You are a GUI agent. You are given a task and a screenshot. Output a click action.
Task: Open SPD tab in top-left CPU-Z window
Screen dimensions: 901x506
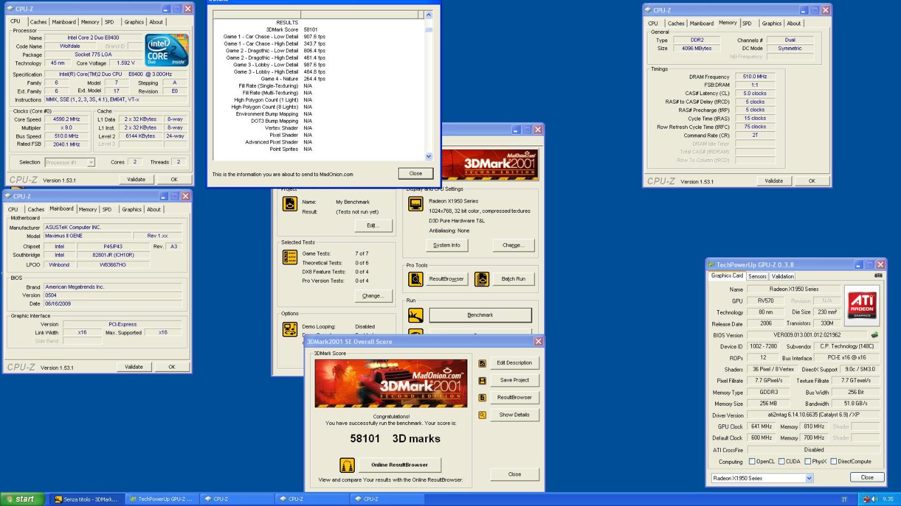(109, 22)
